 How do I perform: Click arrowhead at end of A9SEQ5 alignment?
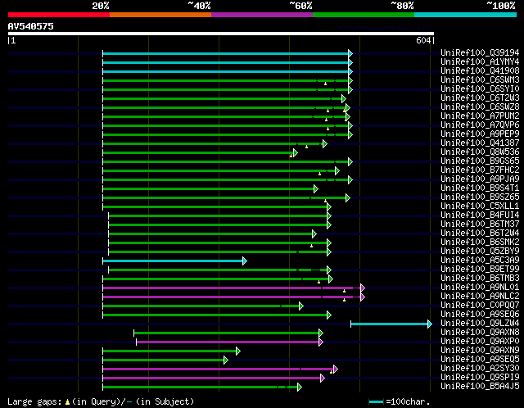click(226, 360)
